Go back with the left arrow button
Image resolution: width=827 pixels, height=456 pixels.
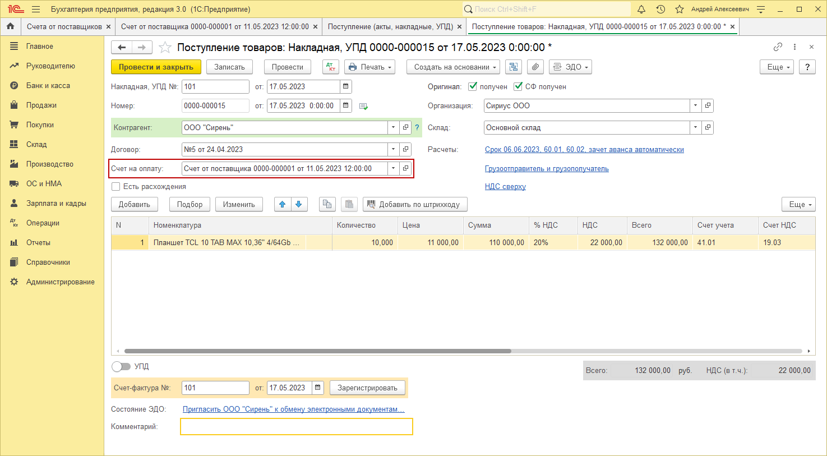[122, 48]
